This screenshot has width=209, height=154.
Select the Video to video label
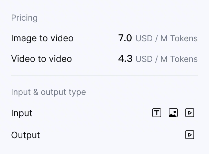tap(42, 59)
